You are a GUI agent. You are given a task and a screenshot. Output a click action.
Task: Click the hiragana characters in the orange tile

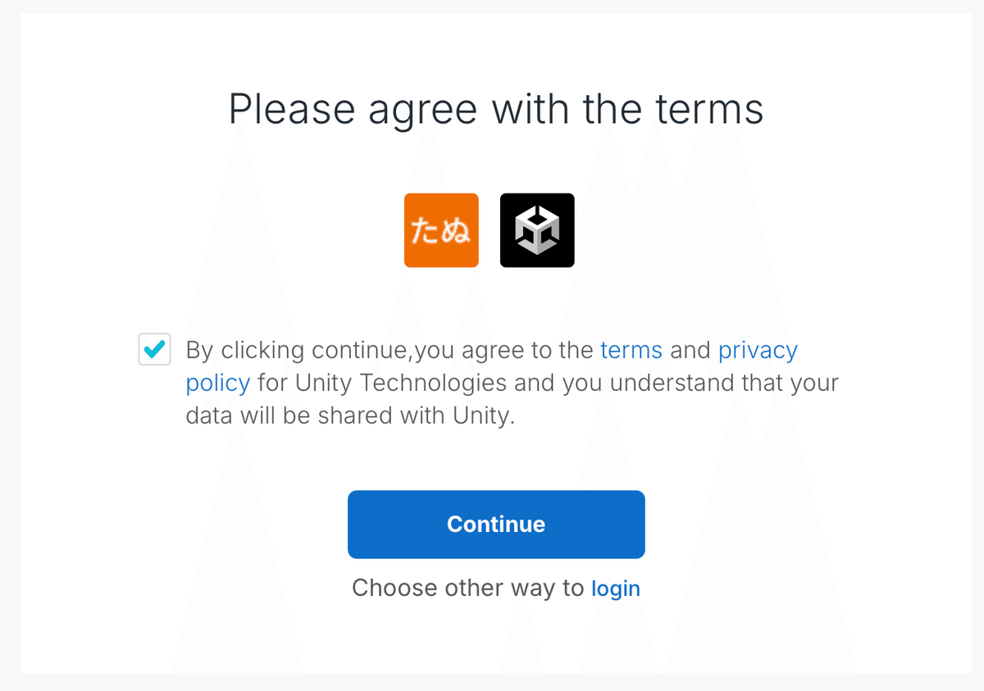click(x=441, y=232)
